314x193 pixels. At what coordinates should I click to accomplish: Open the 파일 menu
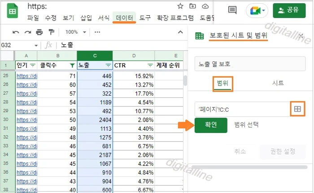pyautogui.click(x=33, y=18)
